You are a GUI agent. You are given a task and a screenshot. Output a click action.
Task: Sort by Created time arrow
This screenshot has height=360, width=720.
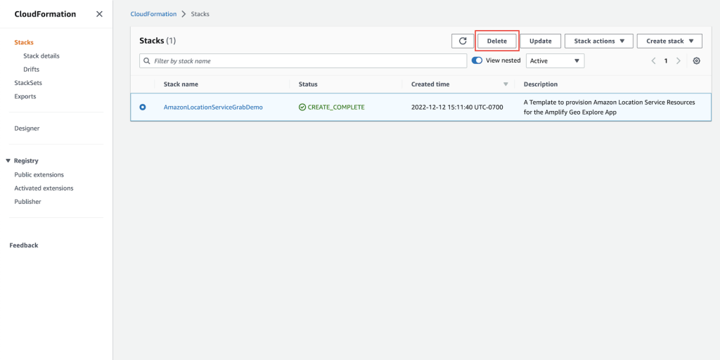[x=506, y=84]
